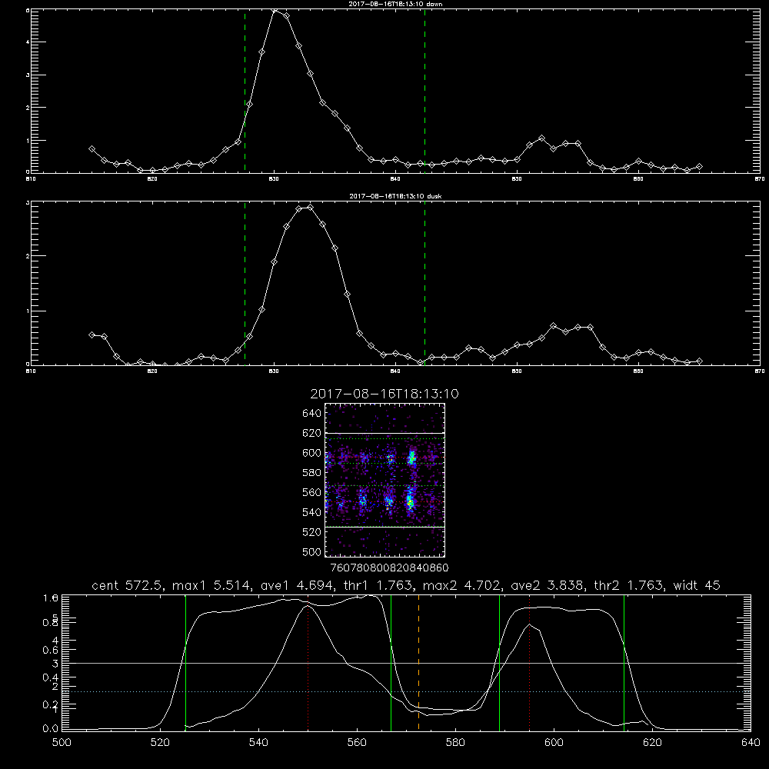Click the x-axis label 580 of bottom plot
Screen dimensions: 769x769
click(x=455, y=743)
